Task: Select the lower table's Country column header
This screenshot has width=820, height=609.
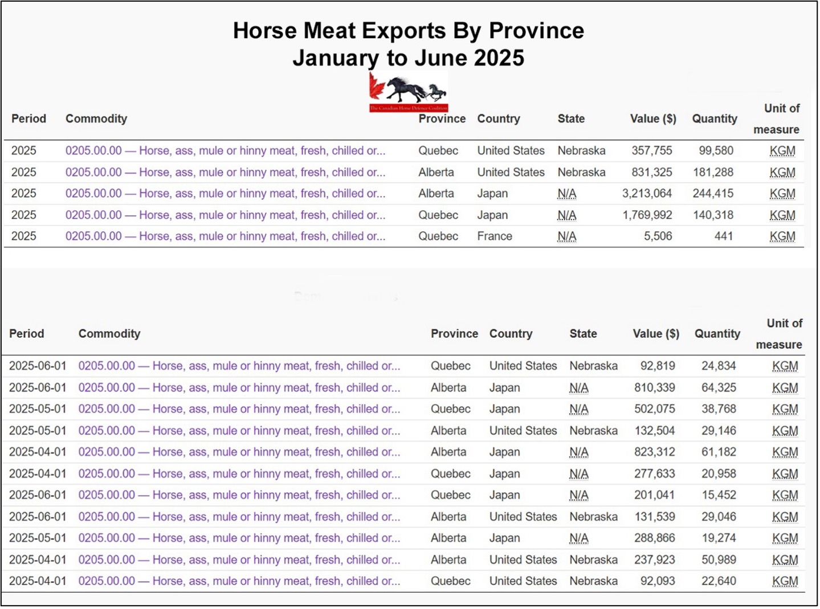Action: tap(511, 334)
